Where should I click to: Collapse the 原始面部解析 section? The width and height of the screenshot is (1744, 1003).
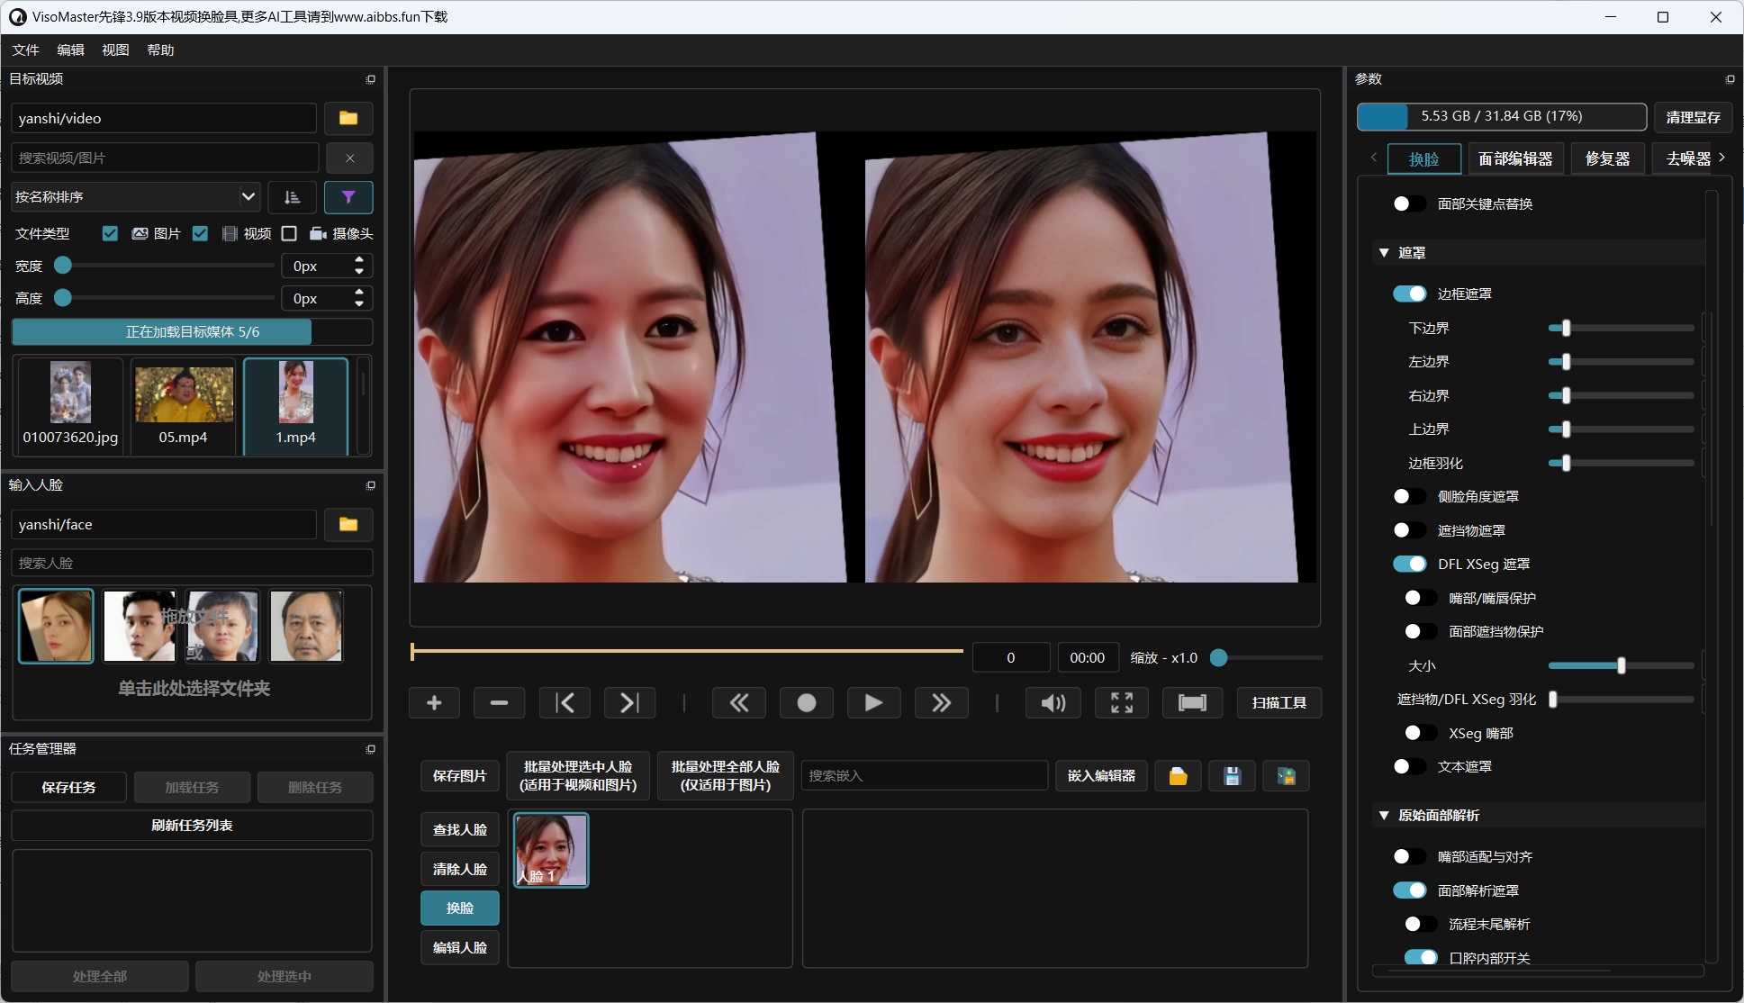coord(1384,815)
